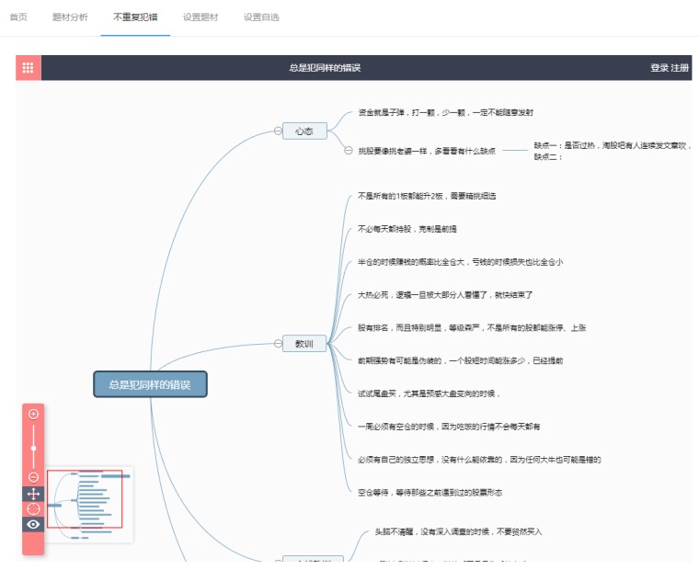The height and width of the screenshot is (570, 699).
Task: Select the 心态 node
Action: 304,131
